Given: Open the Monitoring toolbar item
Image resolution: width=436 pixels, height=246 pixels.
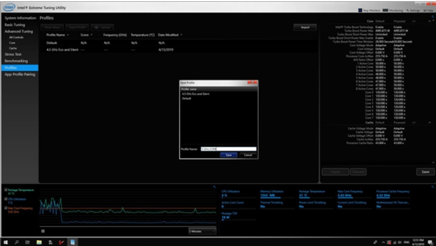Looking at the screenshot, I should (393, 10).
